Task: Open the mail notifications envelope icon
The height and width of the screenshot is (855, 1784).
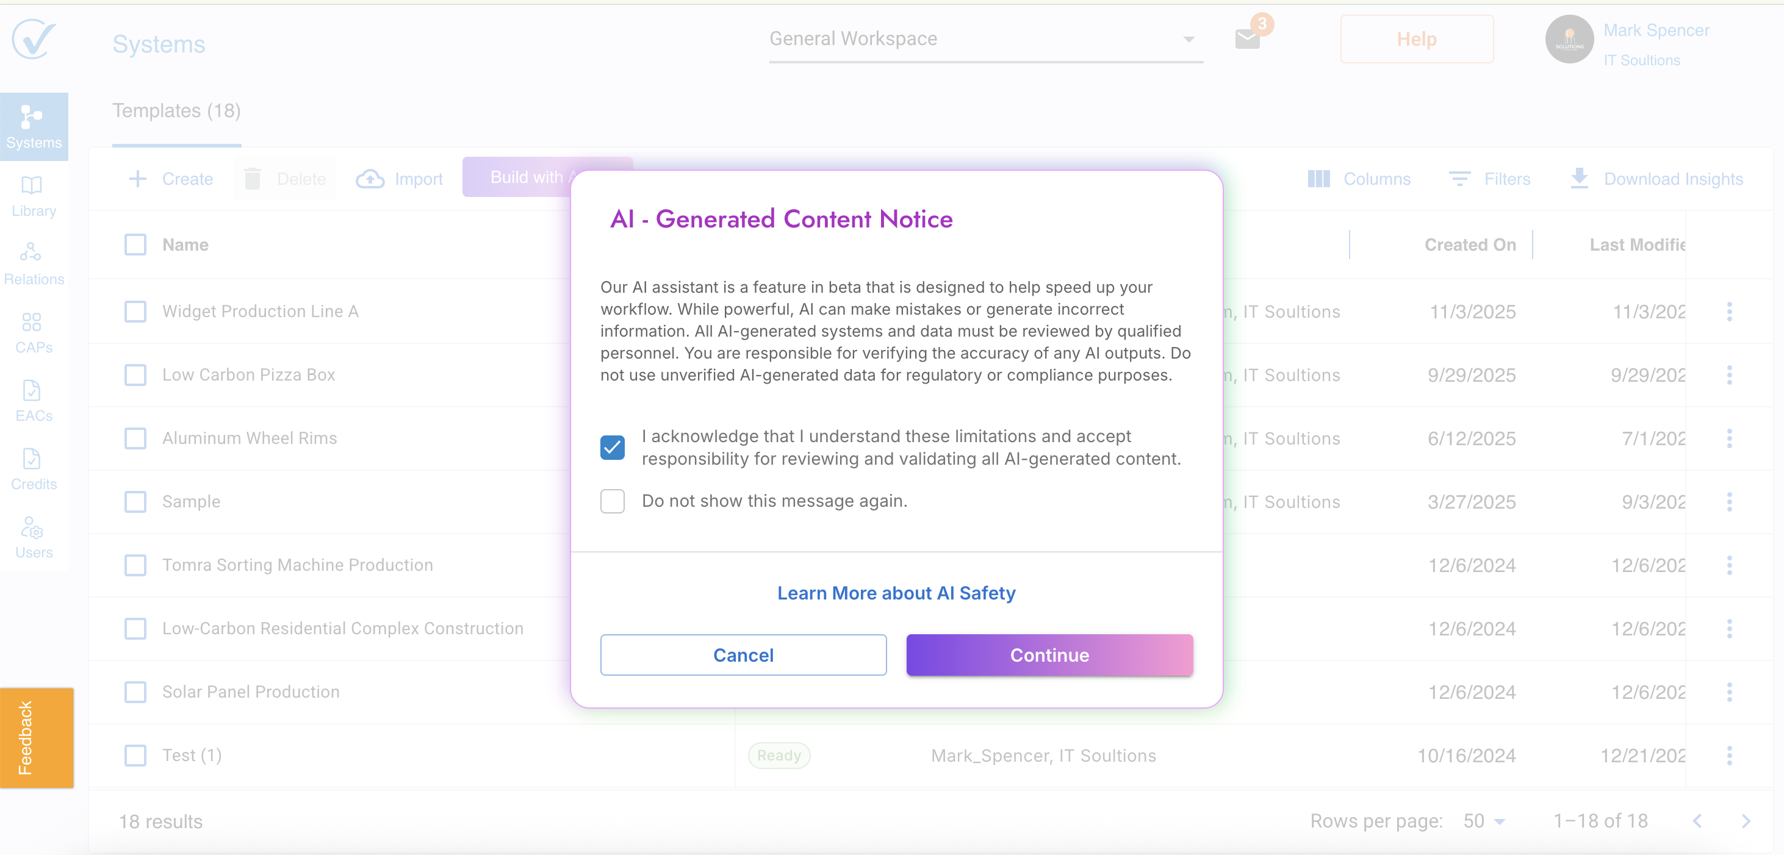Action: click(x=1247, y=40)
